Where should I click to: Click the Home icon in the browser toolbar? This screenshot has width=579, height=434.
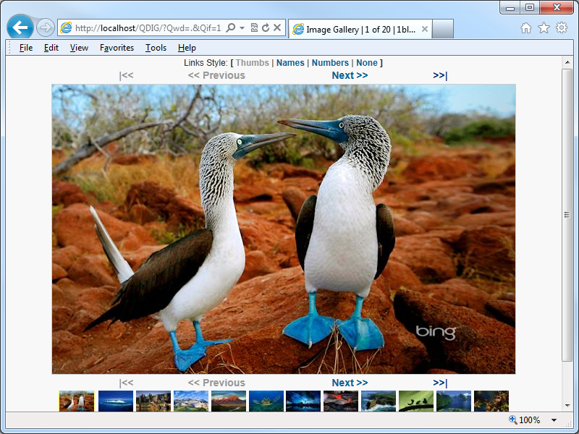pyautogui.click(x=526, y=28)
